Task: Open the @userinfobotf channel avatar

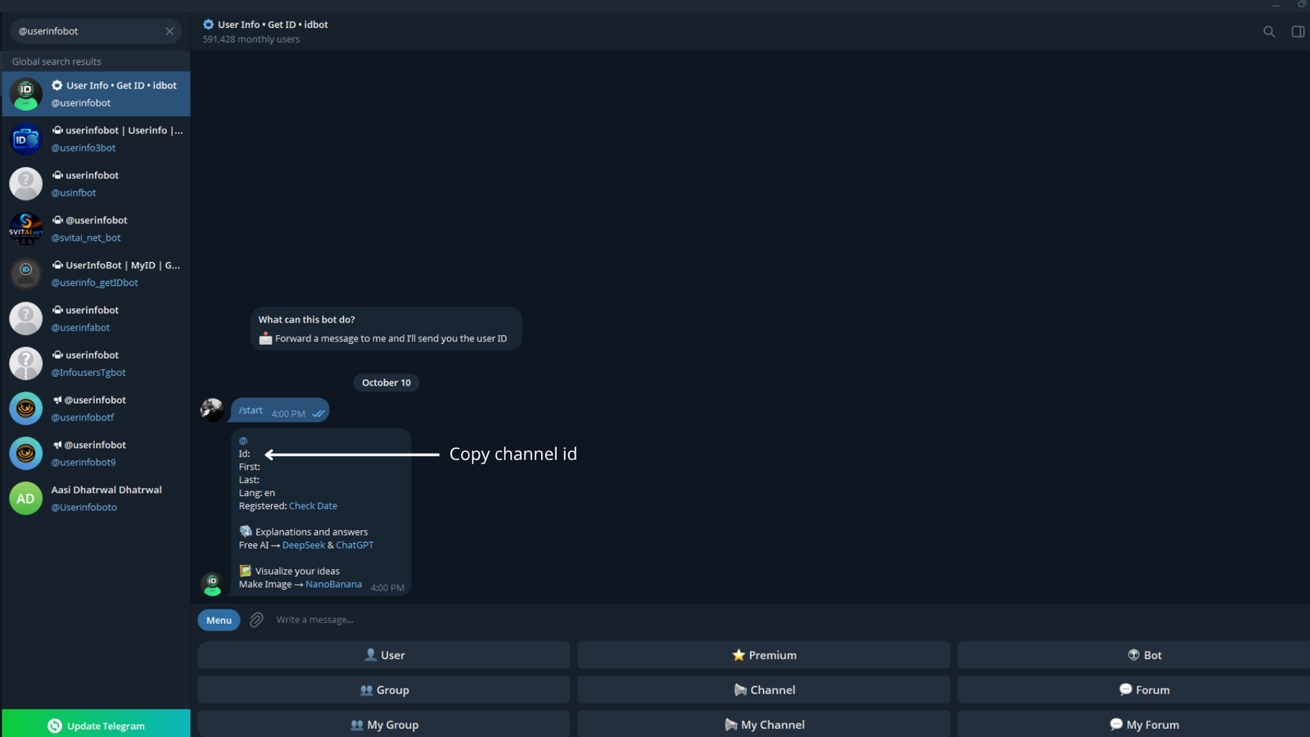Action: [25, 409]
